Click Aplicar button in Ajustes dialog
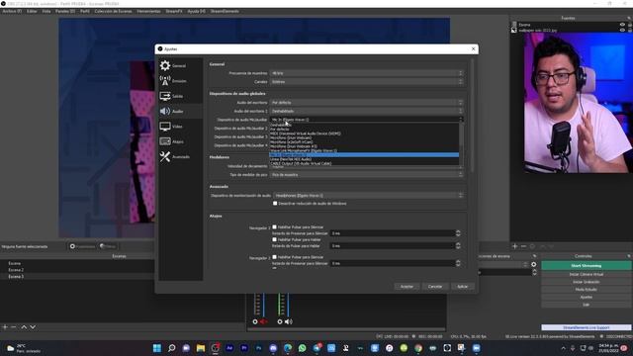The width and height of the screenshot is (633, 356). coord(462,287)
